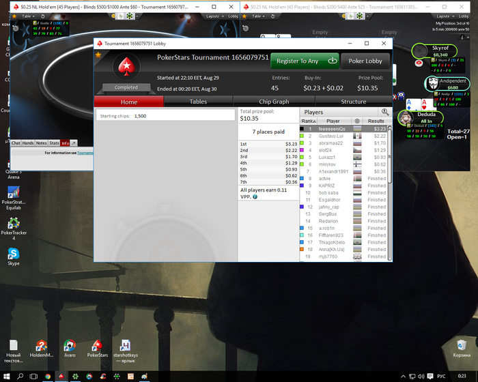This screenshot has height=382, width=478.
Task: Open starshotkeys shortcut on desktop
Action: 125,351
